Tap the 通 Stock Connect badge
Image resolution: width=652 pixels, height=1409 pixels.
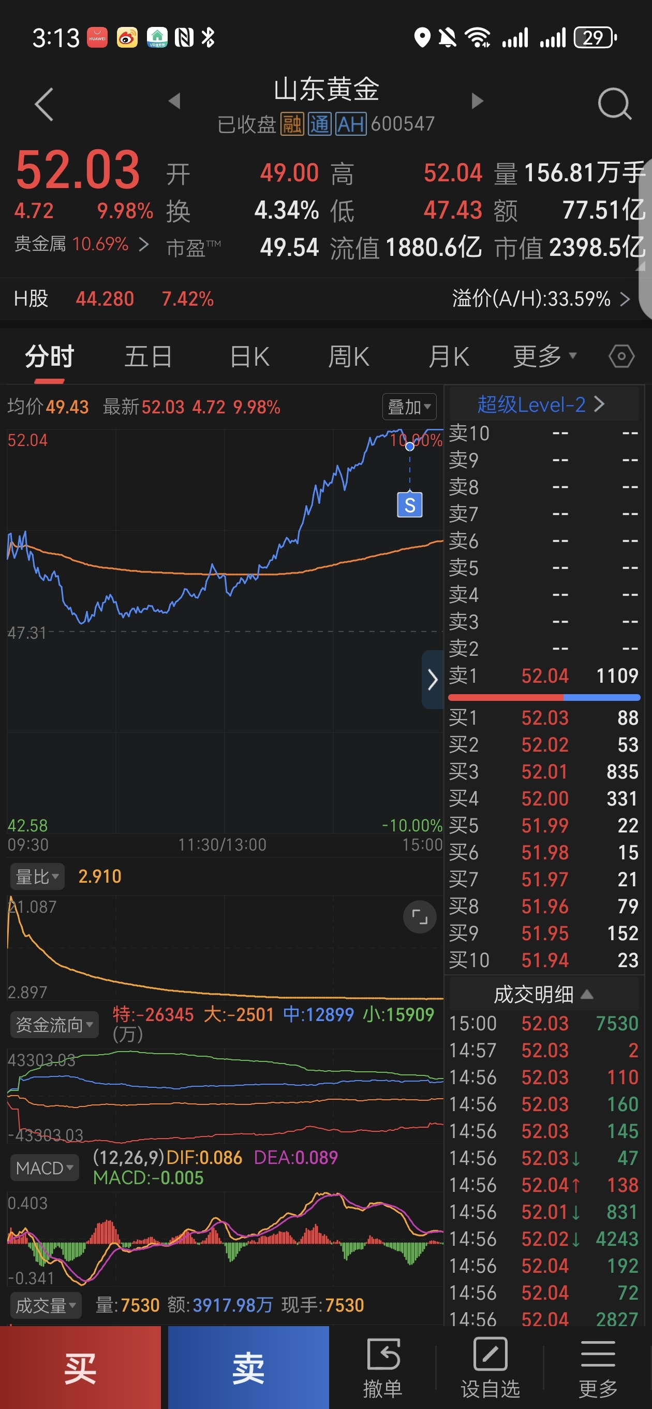[319, 124]
